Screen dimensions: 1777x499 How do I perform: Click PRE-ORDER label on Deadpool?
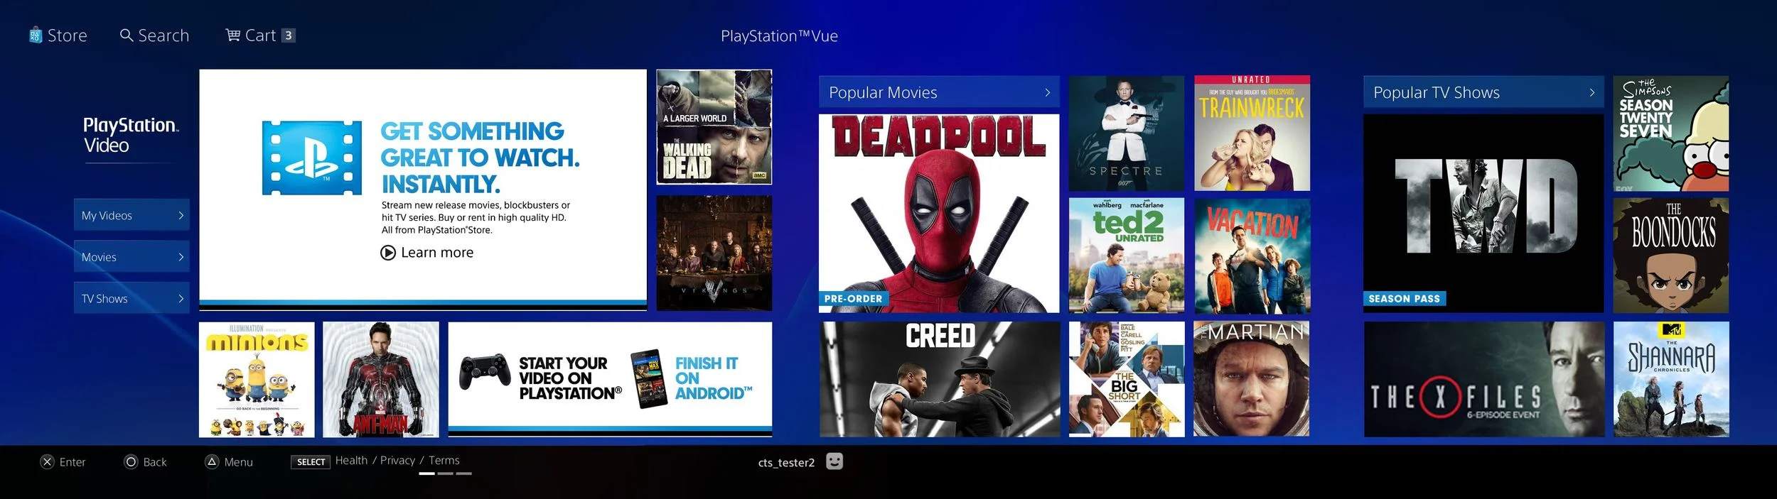coord(853,299)
